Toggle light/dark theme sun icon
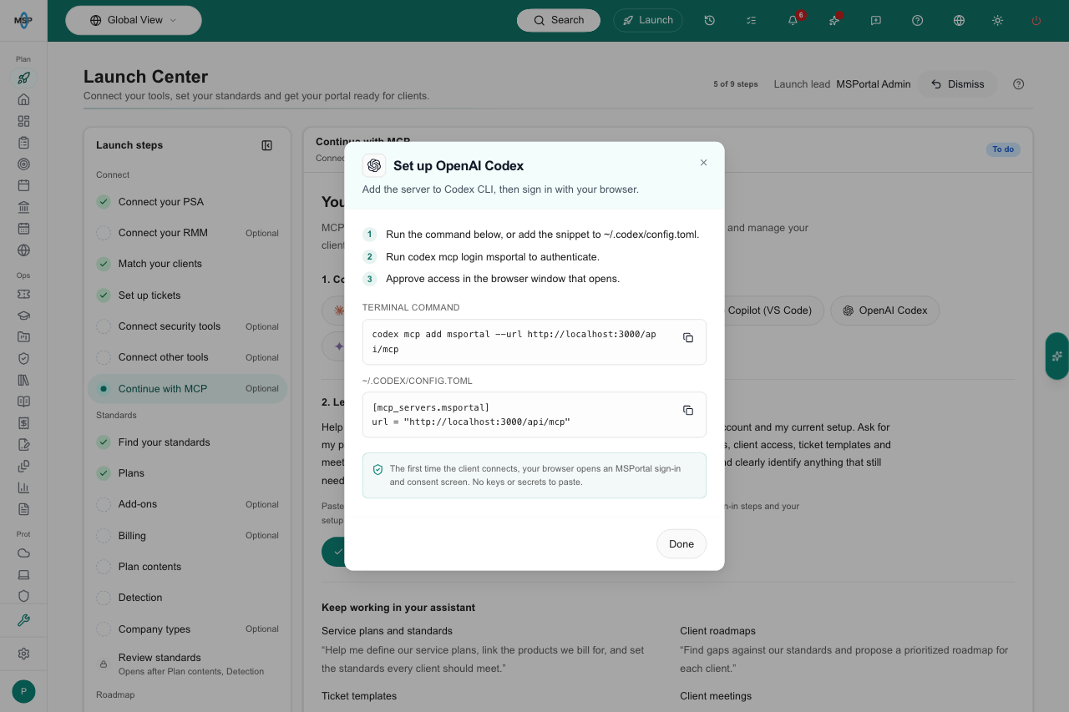Screen dimensions: 1069x712 [997, 20]
